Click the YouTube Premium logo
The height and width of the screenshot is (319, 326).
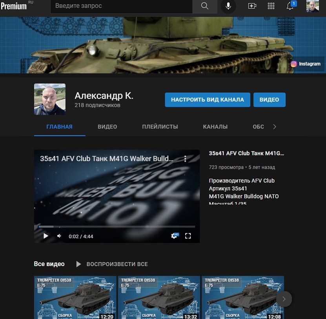point(14,6)
